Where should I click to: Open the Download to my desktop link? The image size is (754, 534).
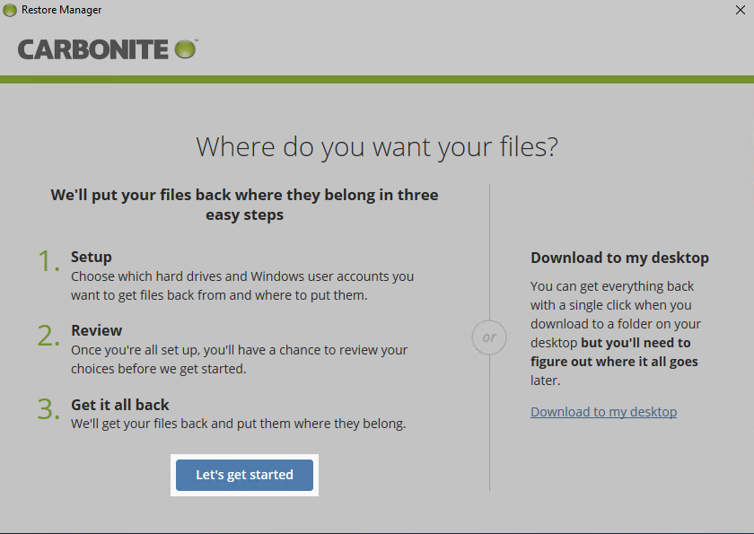pos(603,412)
